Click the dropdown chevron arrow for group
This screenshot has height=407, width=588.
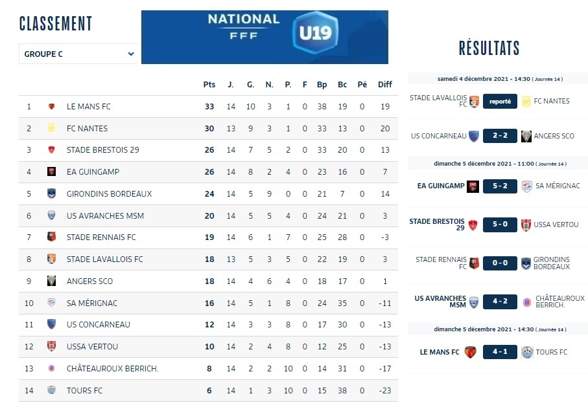click(131, 54)
